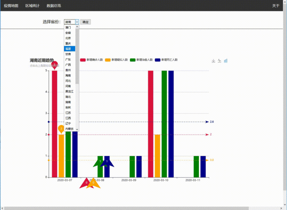287x210 pixels.
Task: Choose 重庆 from the province list
Action: [x=70, y=44]
